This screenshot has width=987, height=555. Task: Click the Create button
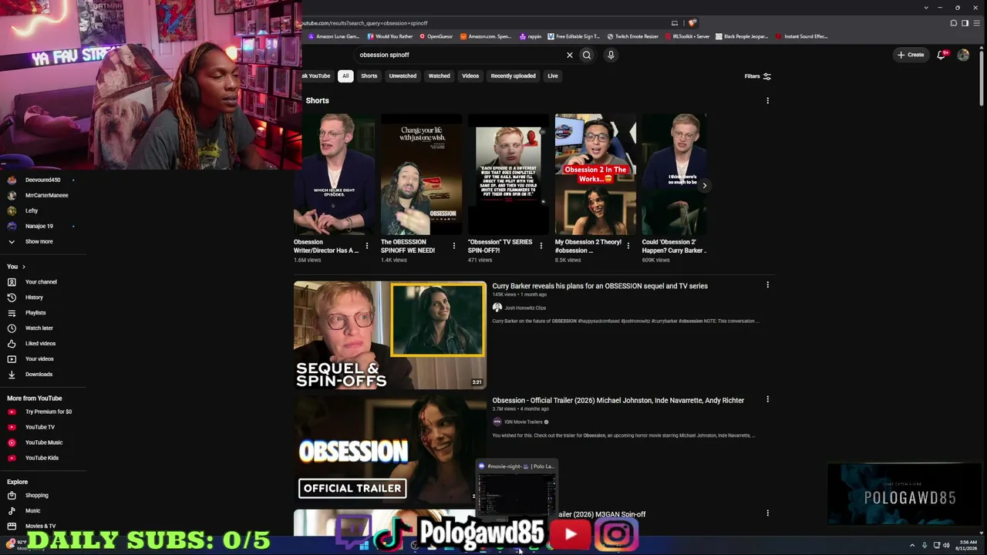point(911,55)
